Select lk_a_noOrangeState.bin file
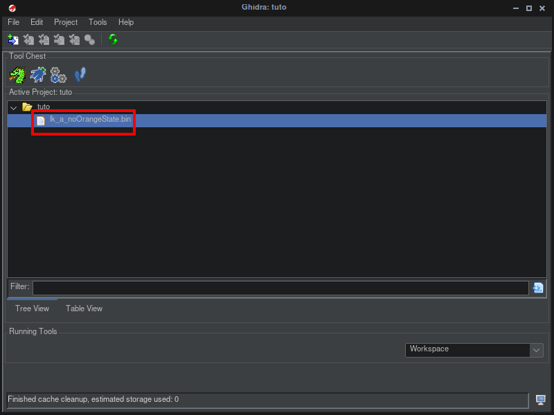 tap(89, 120)
